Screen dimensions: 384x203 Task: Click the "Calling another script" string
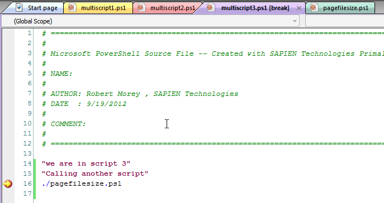(x=95, y=173)
